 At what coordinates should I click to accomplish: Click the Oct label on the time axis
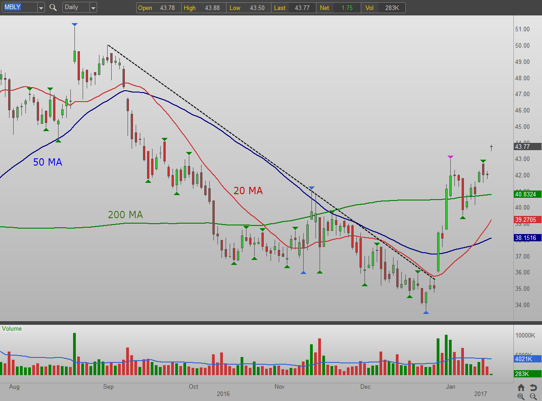point(193,386)
